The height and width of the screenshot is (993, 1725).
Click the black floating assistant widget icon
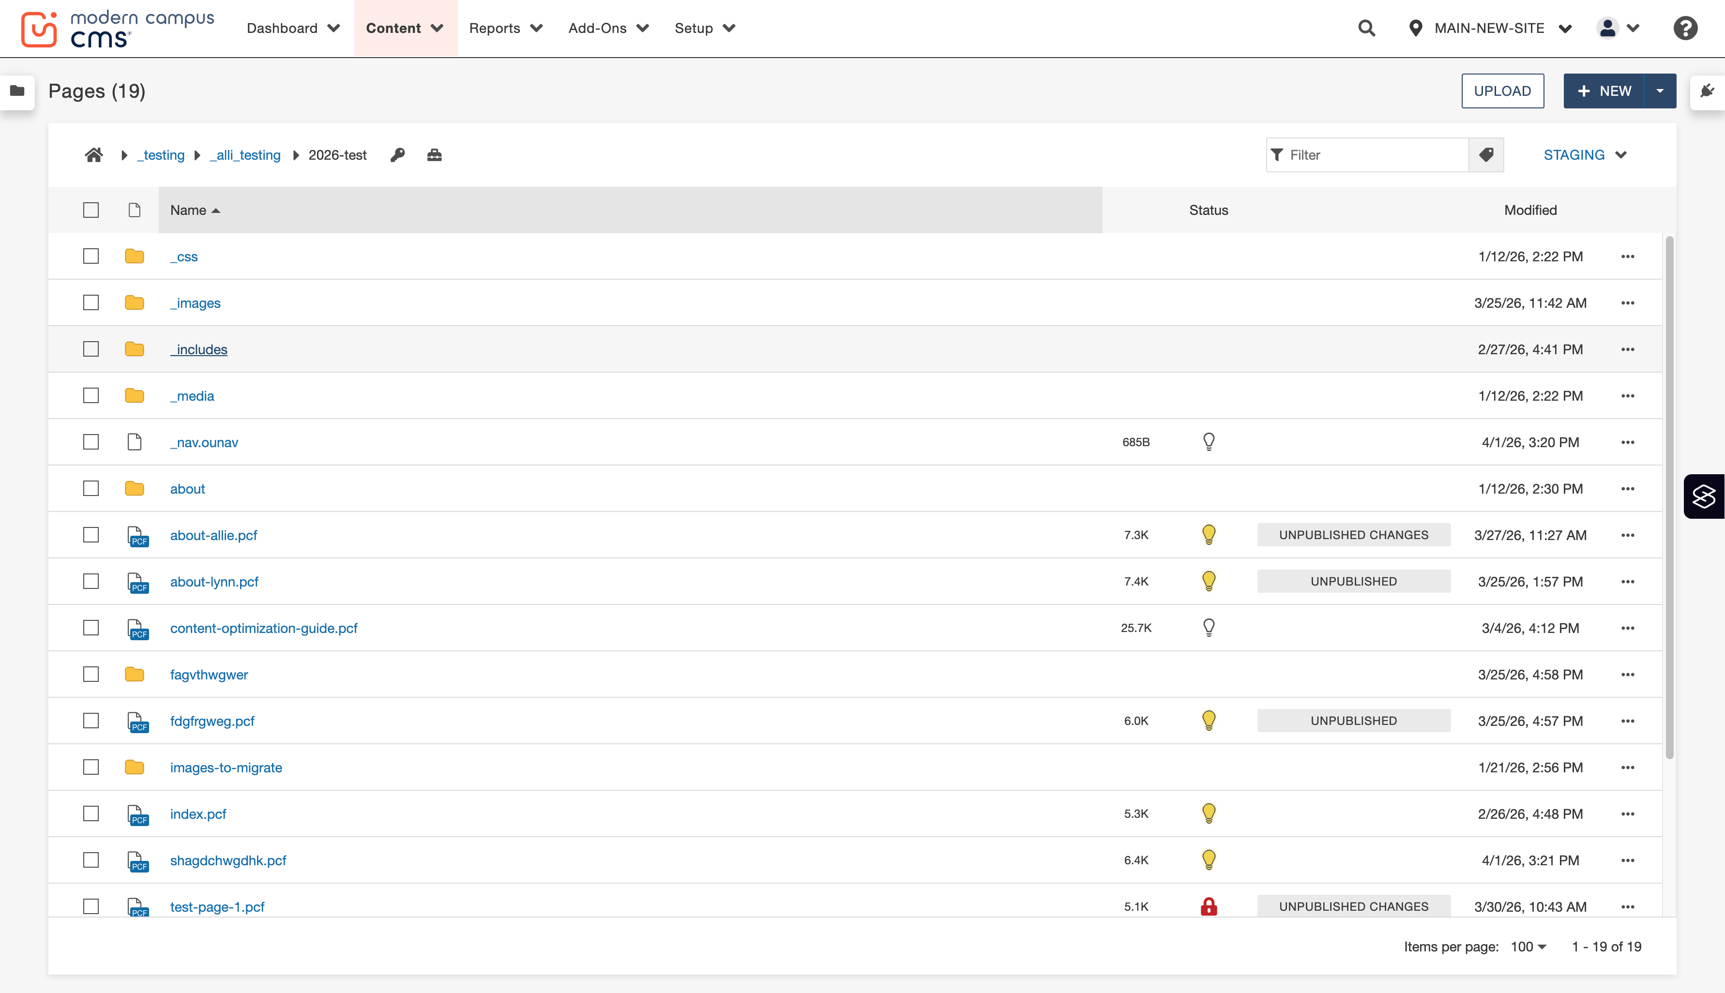(1704, 496)
